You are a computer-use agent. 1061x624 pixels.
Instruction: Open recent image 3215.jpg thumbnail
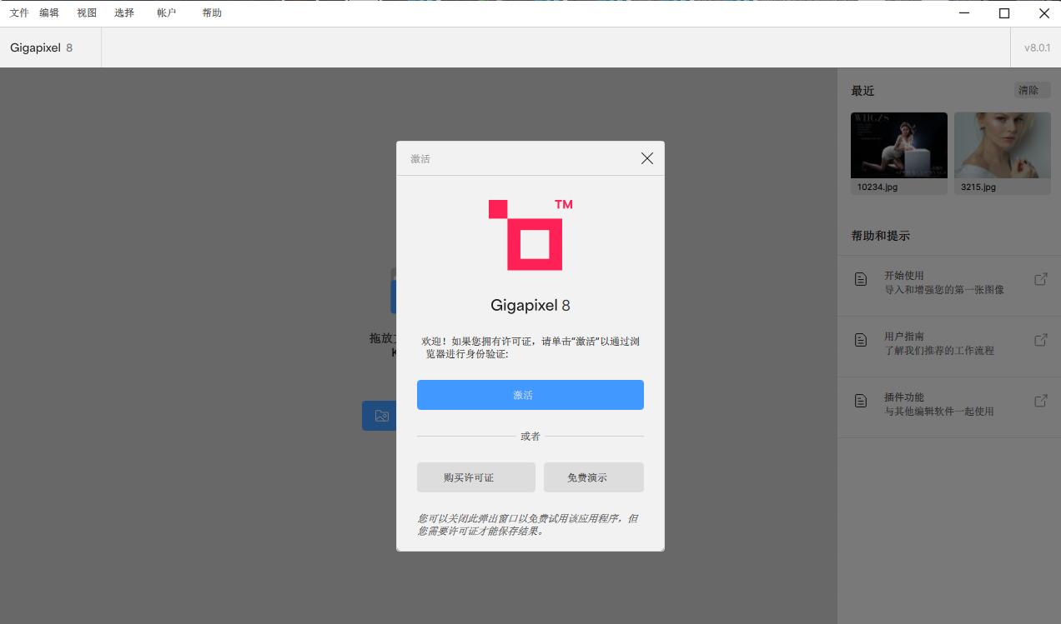tap(1003, 145)
